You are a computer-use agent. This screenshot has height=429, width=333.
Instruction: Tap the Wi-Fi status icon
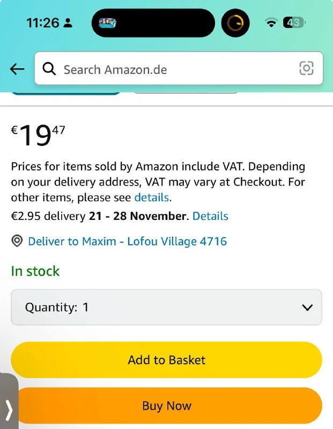[x=271, y=23]
